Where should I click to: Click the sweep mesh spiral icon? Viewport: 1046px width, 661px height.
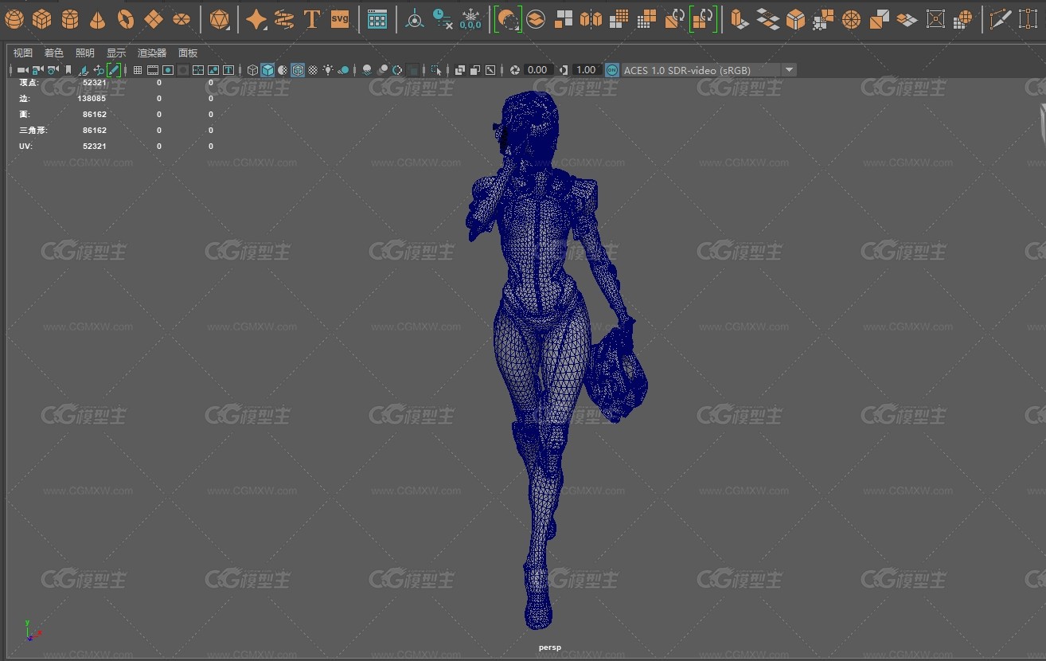(x=284, y=18)
